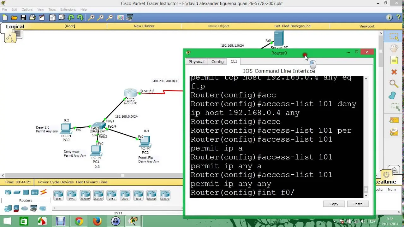Pick the 1841 router model
Screen dimensions: 404x227
coord(58,195)
